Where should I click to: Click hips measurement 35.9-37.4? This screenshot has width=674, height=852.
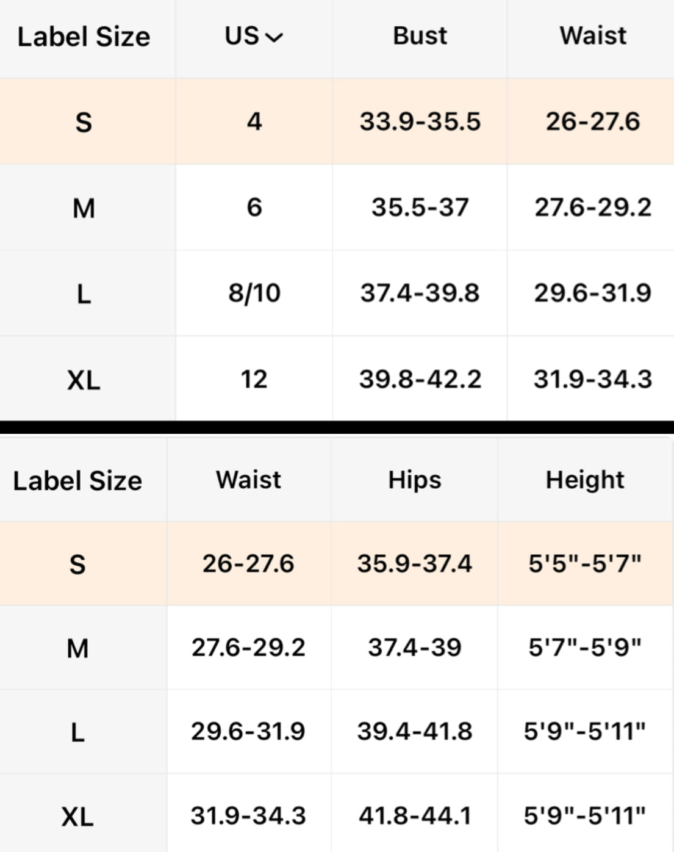point(415,564)
